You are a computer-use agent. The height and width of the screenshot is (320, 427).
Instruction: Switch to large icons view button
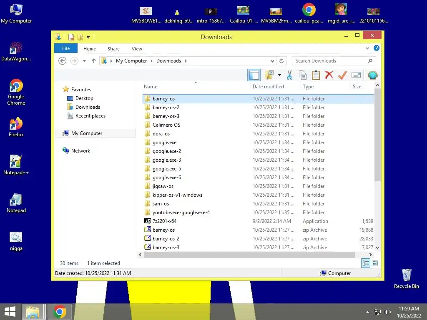375,263
